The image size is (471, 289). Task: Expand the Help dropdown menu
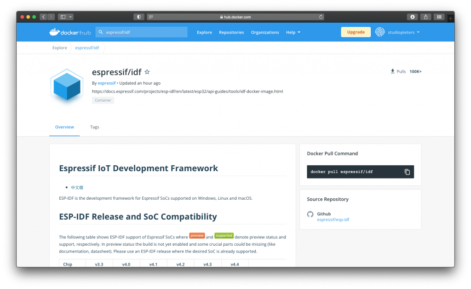click(293, 32)
